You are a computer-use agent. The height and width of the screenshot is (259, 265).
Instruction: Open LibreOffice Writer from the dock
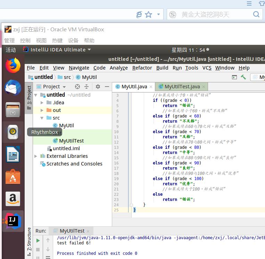point(13,154)
